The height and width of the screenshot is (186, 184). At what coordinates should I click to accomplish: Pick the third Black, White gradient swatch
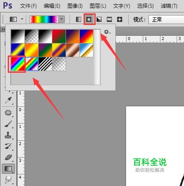[45, 37]
